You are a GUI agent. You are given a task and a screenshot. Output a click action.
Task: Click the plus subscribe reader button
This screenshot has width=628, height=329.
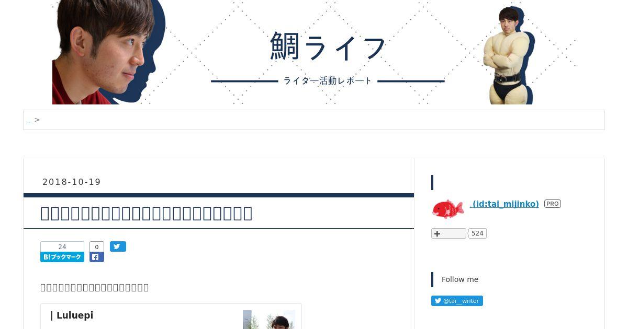[x=448, y=233]
